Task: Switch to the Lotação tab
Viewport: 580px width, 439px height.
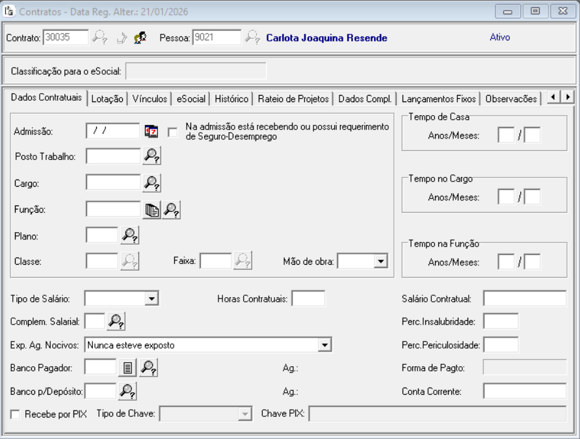Action: pos(107,99)
